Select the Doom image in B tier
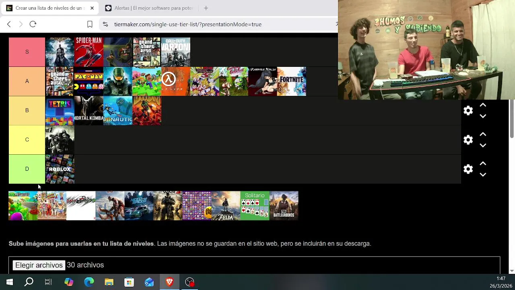This screenshot has height=290, width=515. tap(147, 110)
